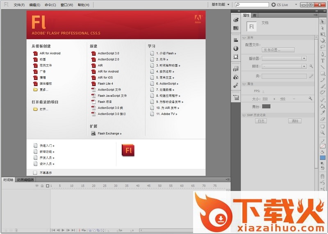The height and width of the screenshot is (234, 328).
Task: Select the Zoom magnifier tool
Action: click(323, 133)
